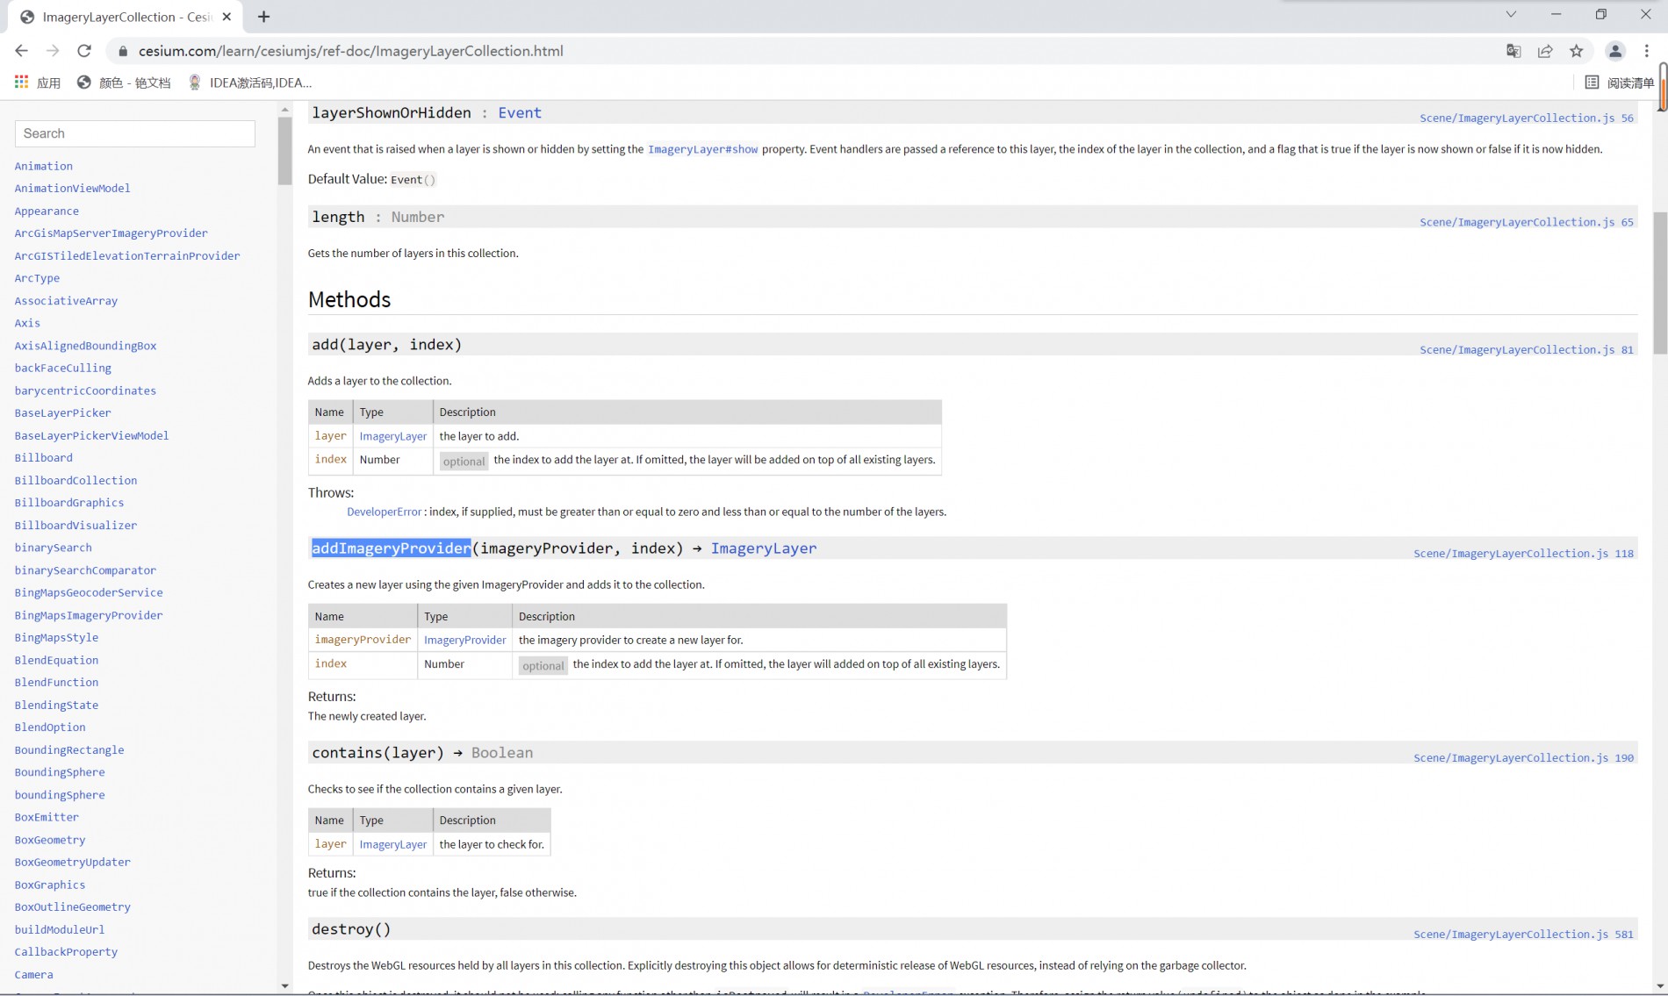
Task: Open AssociativeArray in sidebar
Action: click(x=66, y=300)
